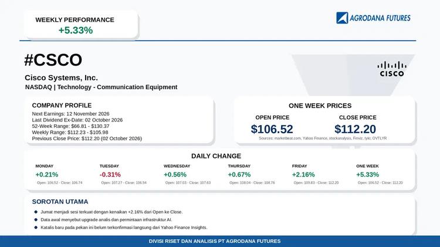Click the Previous Close Price line
Viewport: 440px width, 247px height.
(87, 138)
